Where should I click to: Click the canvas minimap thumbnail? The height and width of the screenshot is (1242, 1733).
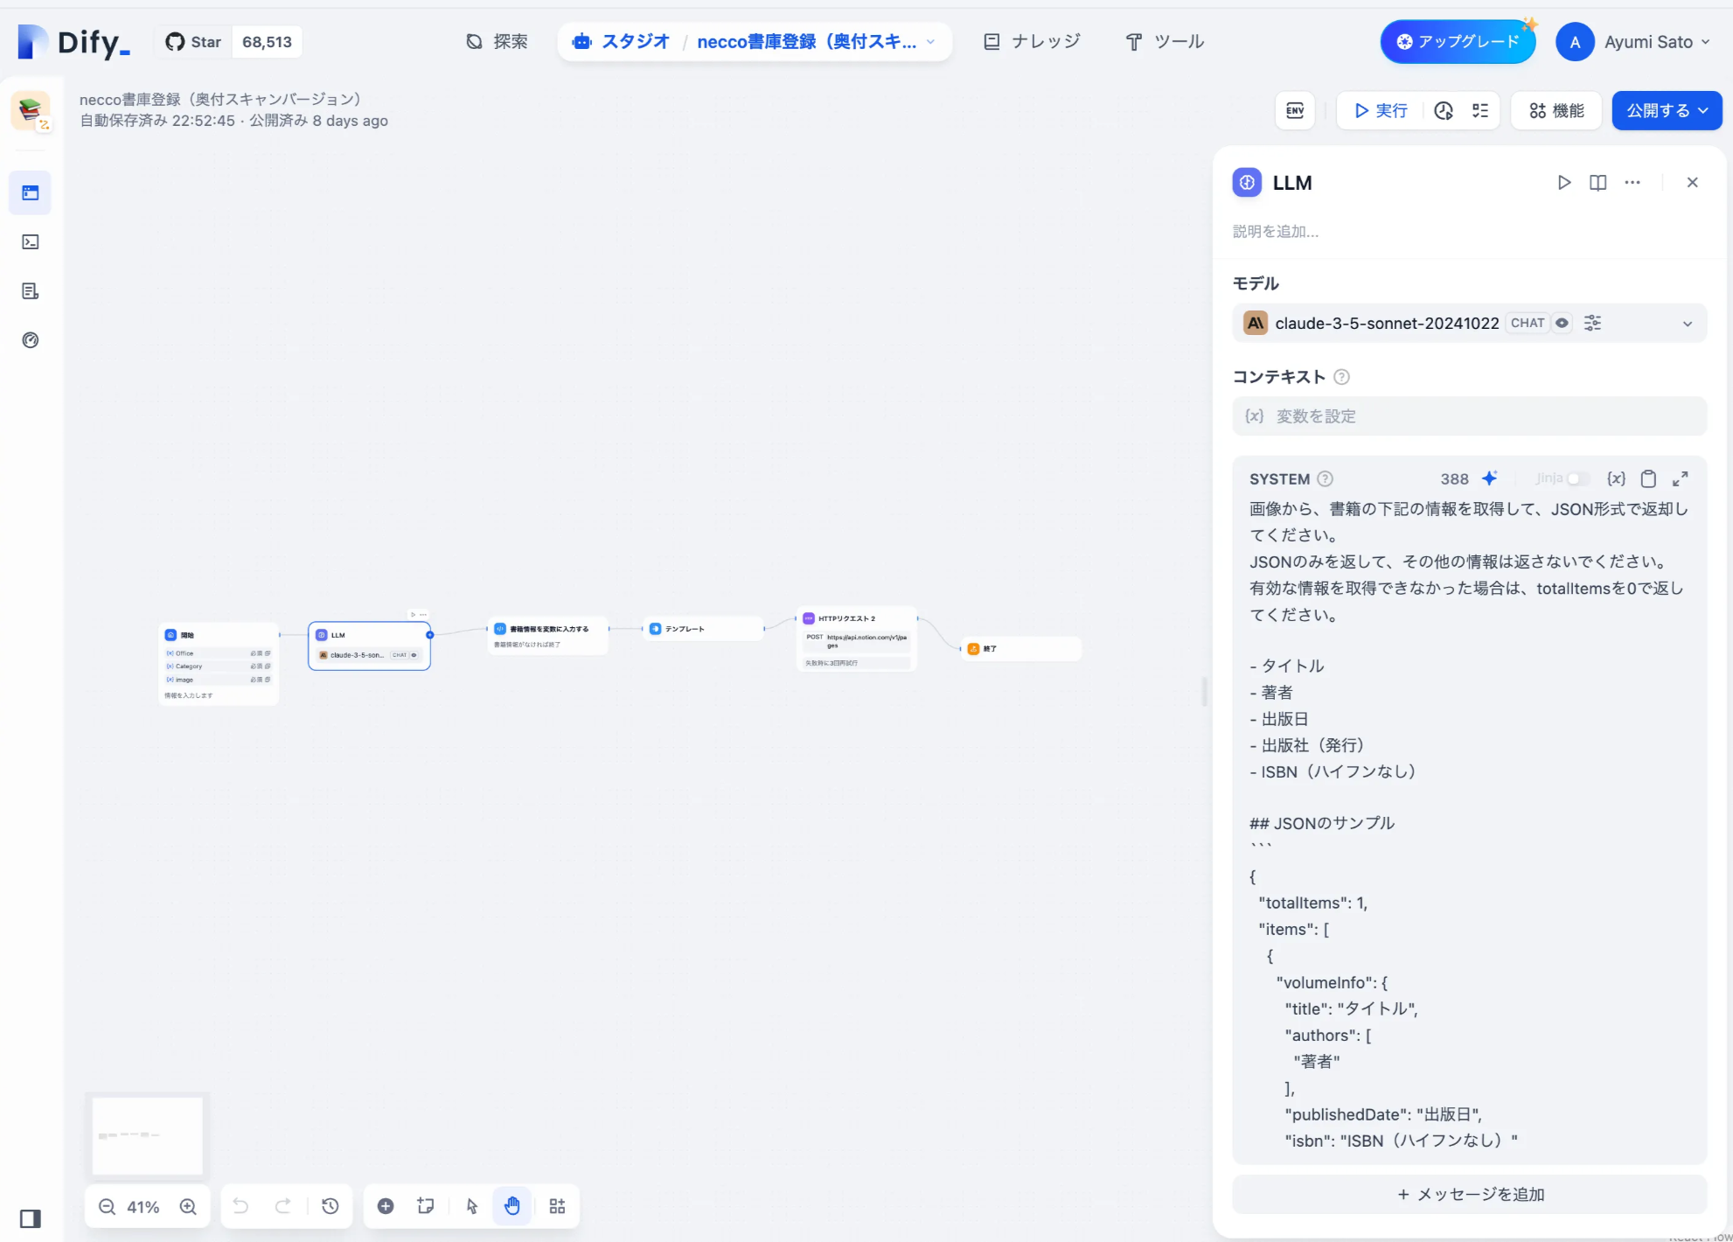[147, 1136]
